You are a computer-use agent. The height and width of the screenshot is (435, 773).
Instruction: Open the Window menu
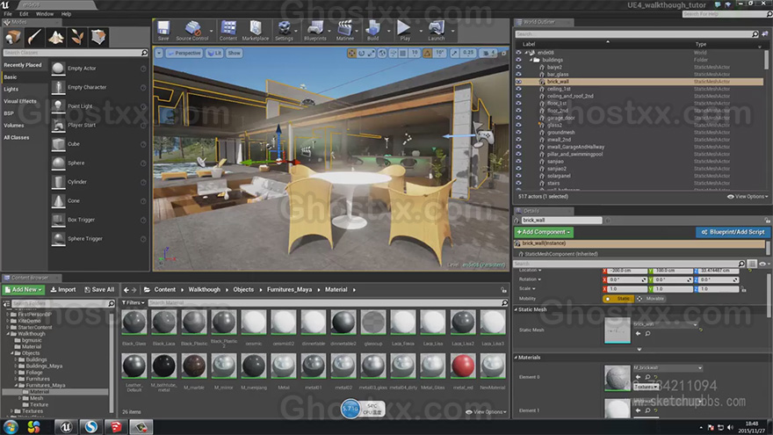click(45, 14)
